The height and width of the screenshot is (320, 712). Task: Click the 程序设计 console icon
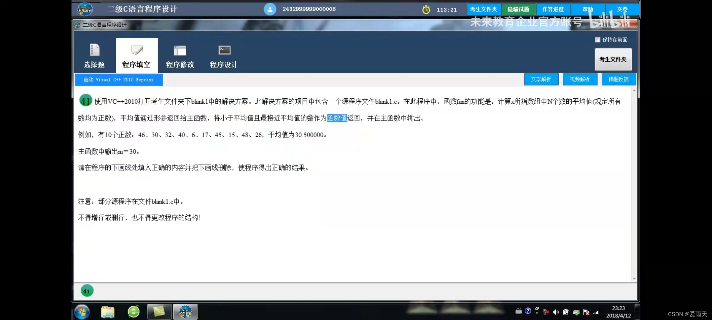tap(224, 50)
